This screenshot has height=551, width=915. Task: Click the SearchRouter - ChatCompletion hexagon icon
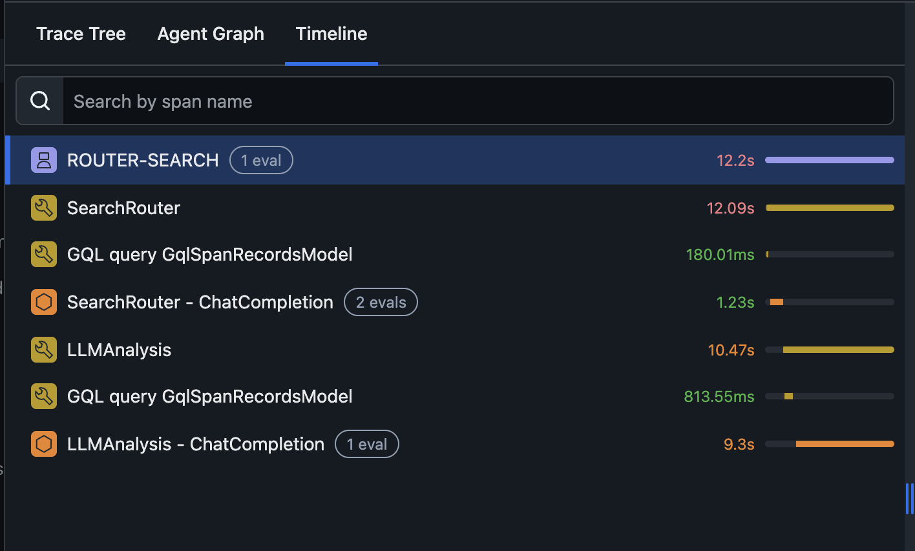pos(44,302)
